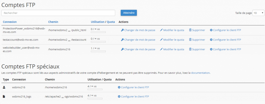Open the Taille de page dropdown

[x=258, y=13]
